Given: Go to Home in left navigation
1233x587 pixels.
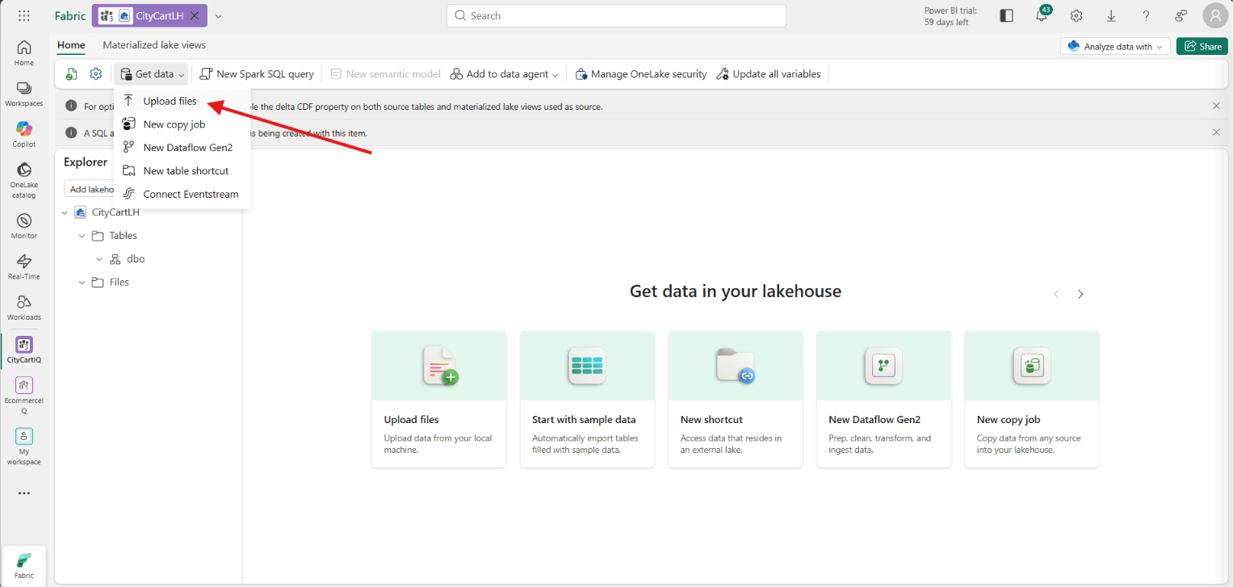Looking at the screenshot, I should (x=24, y=53).
